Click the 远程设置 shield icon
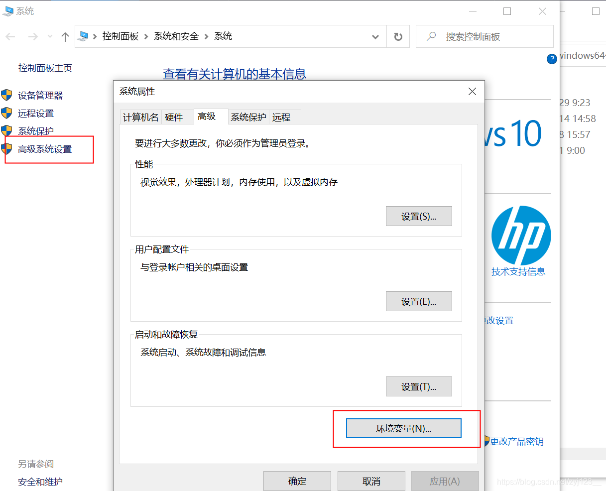 6,113
